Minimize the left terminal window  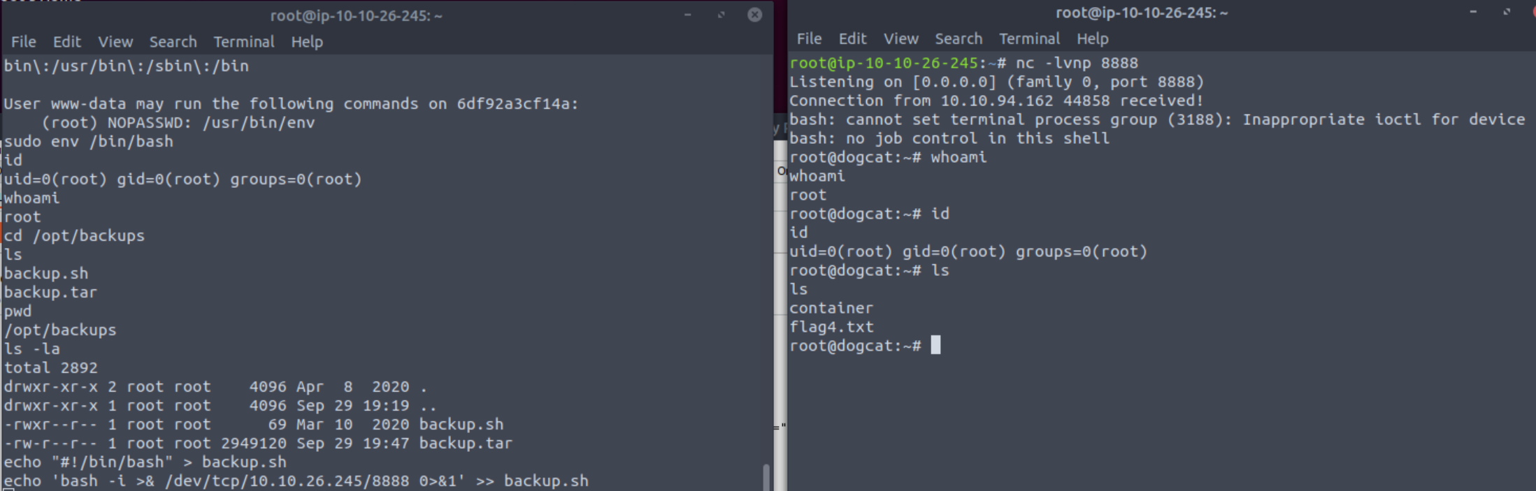click(688, 15)
